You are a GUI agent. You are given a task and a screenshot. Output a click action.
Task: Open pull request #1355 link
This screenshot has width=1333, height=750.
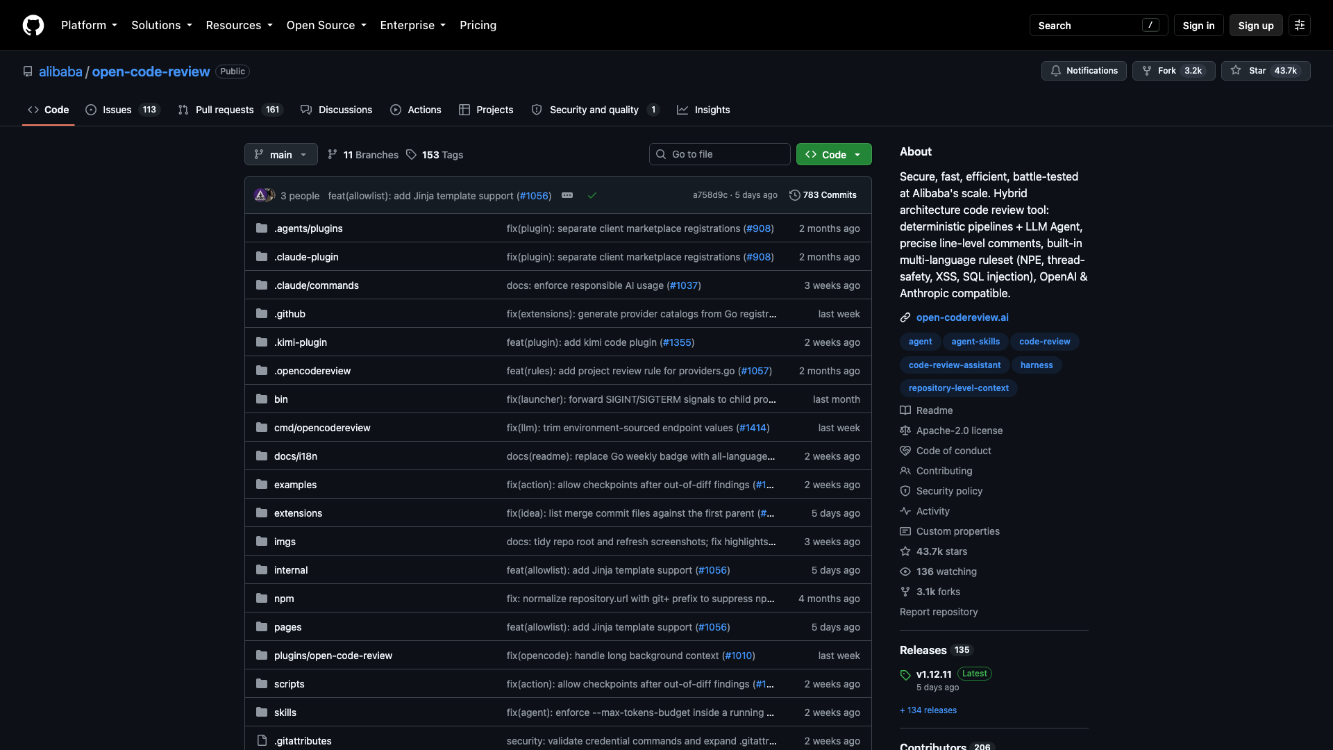click(677, 342)
